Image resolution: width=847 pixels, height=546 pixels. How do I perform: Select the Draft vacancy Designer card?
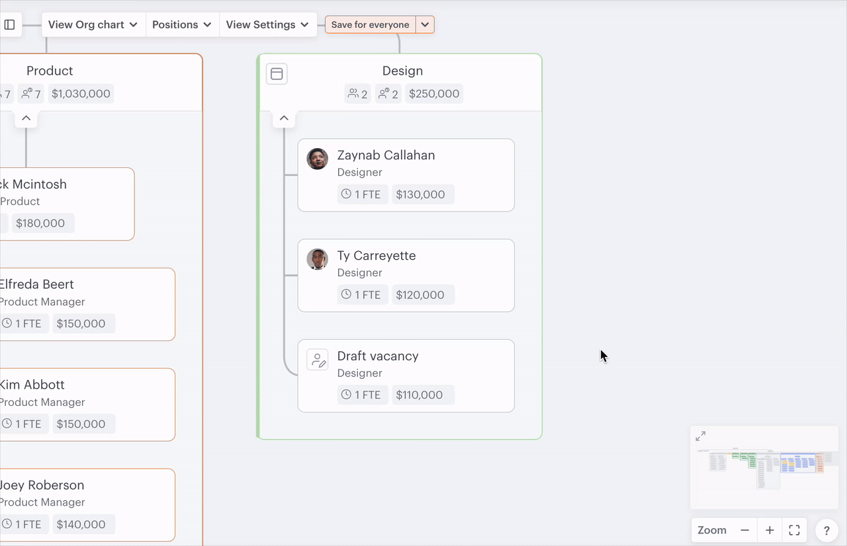coord(423,375)
